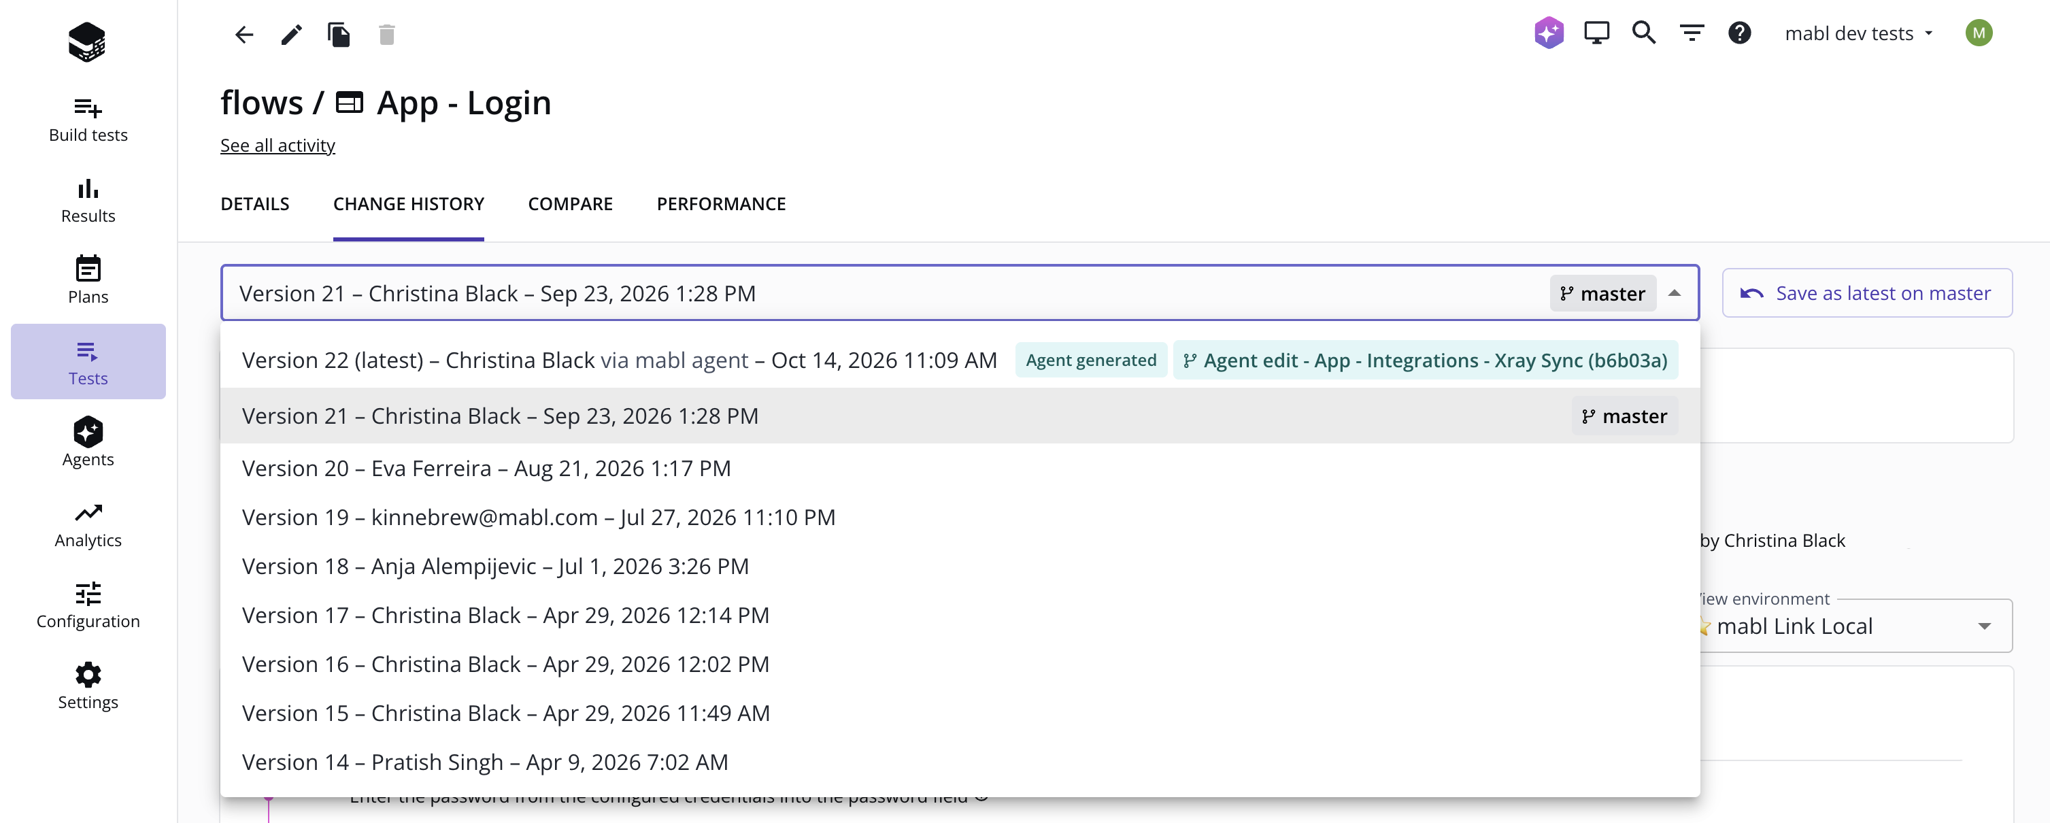2050x823 pixels.
Task: Click Save as latest on master button
Action: click(x=1867, y=293)
